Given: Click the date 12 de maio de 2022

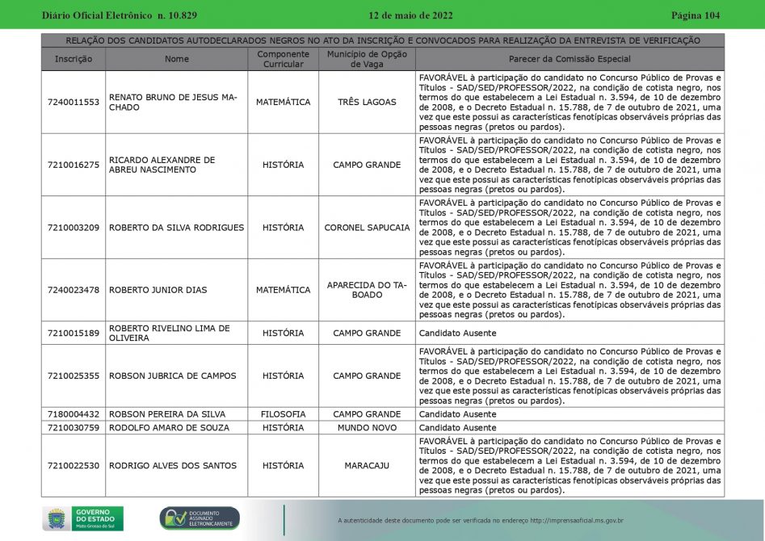Looking at the screenshot, I should pyautogui.click(x=410, y=15).
